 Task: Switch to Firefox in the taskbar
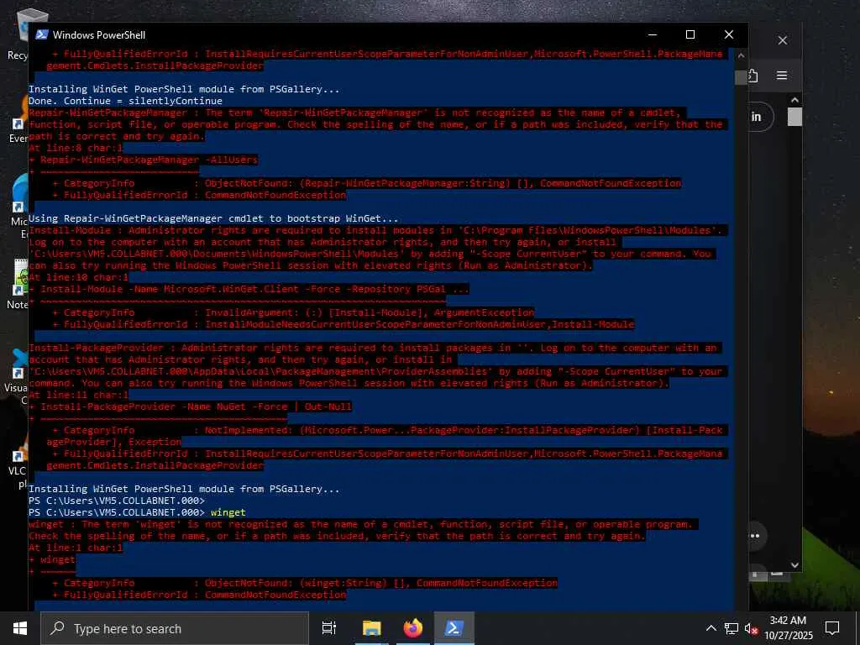(413, 628)
